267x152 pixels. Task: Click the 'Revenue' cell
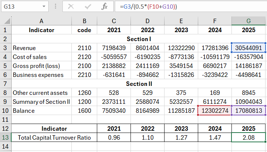[42, 48]
